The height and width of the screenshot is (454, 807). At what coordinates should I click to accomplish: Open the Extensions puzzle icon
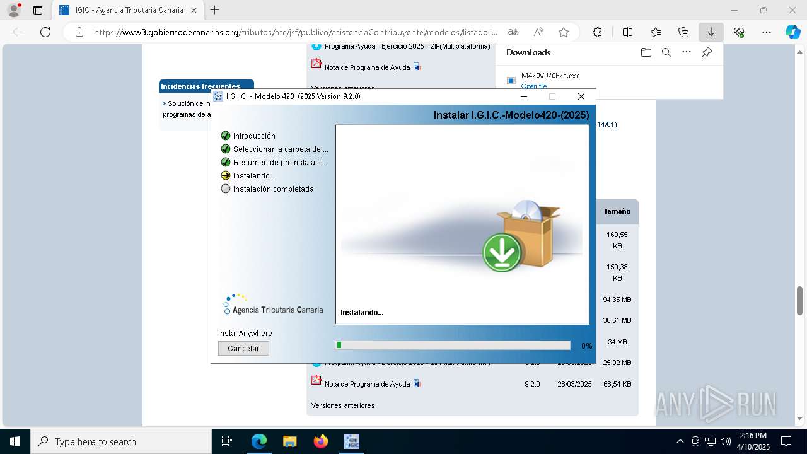597,32
